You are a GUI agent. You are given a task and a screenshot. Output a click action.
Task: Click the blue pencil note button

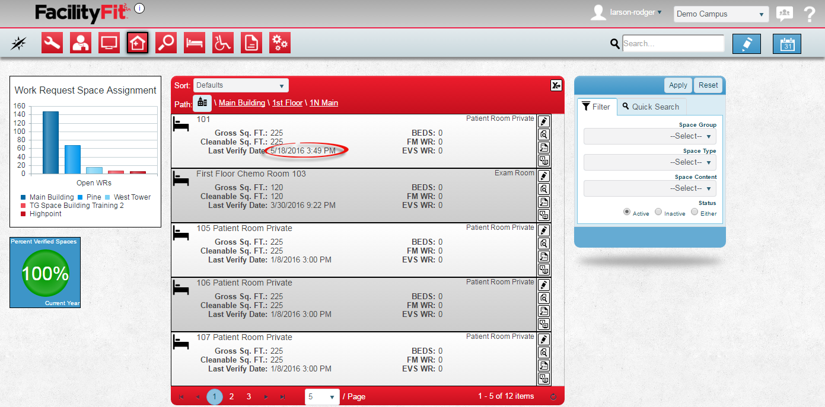pyautogui.click(x=746, y=44)
